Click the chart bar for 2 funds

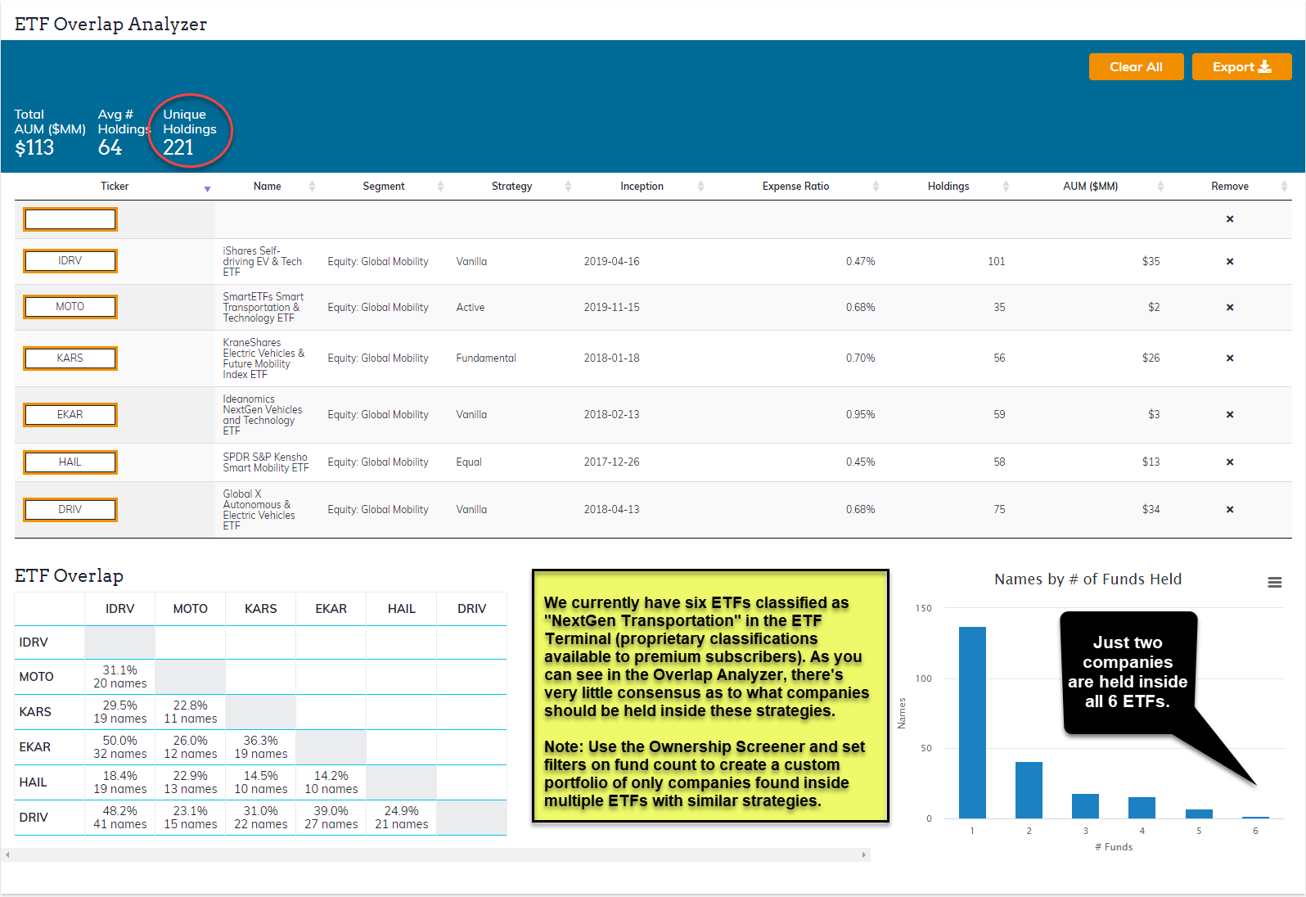point(1029,791)
